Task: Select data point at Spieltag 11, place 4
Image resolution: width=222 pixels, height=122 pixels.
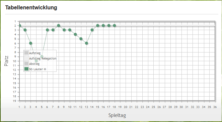Action: (x=75, y=34)
